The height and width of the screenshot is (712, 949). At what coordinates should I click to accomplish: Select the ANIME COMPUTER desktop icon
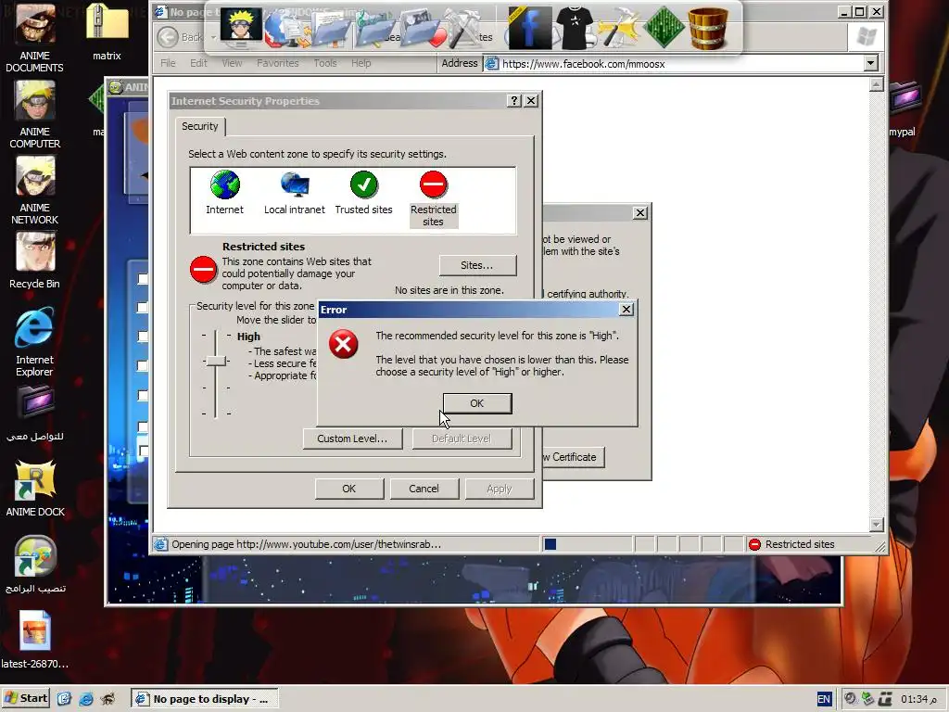[x=34, y=115]
